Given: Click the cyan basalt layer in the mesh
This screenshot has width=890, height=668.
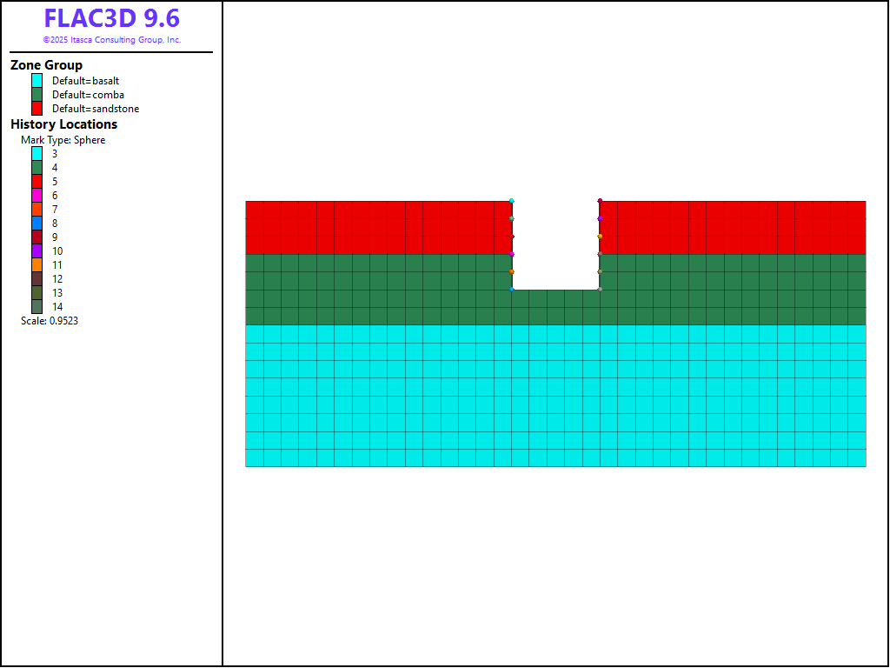Looking at the screenshot, I should [556, 396].
